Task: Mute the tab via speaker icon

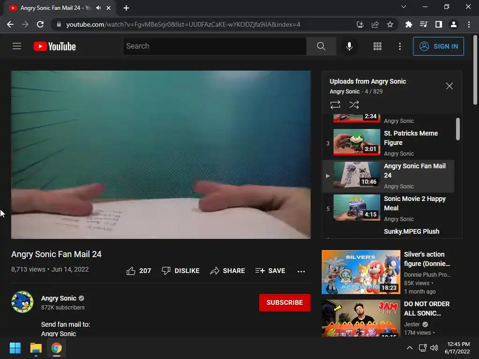Action: click(x=98, y=8)
